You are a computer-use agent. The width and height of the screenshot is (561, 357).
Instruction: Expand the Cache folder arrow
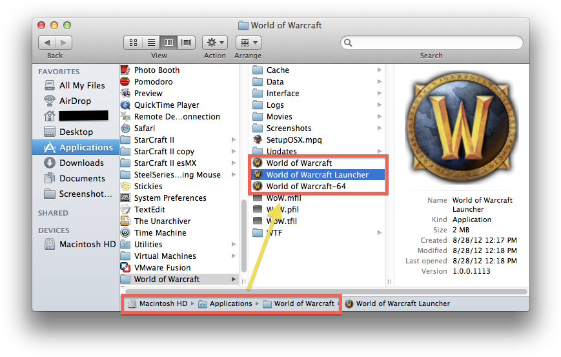point(380,70)
